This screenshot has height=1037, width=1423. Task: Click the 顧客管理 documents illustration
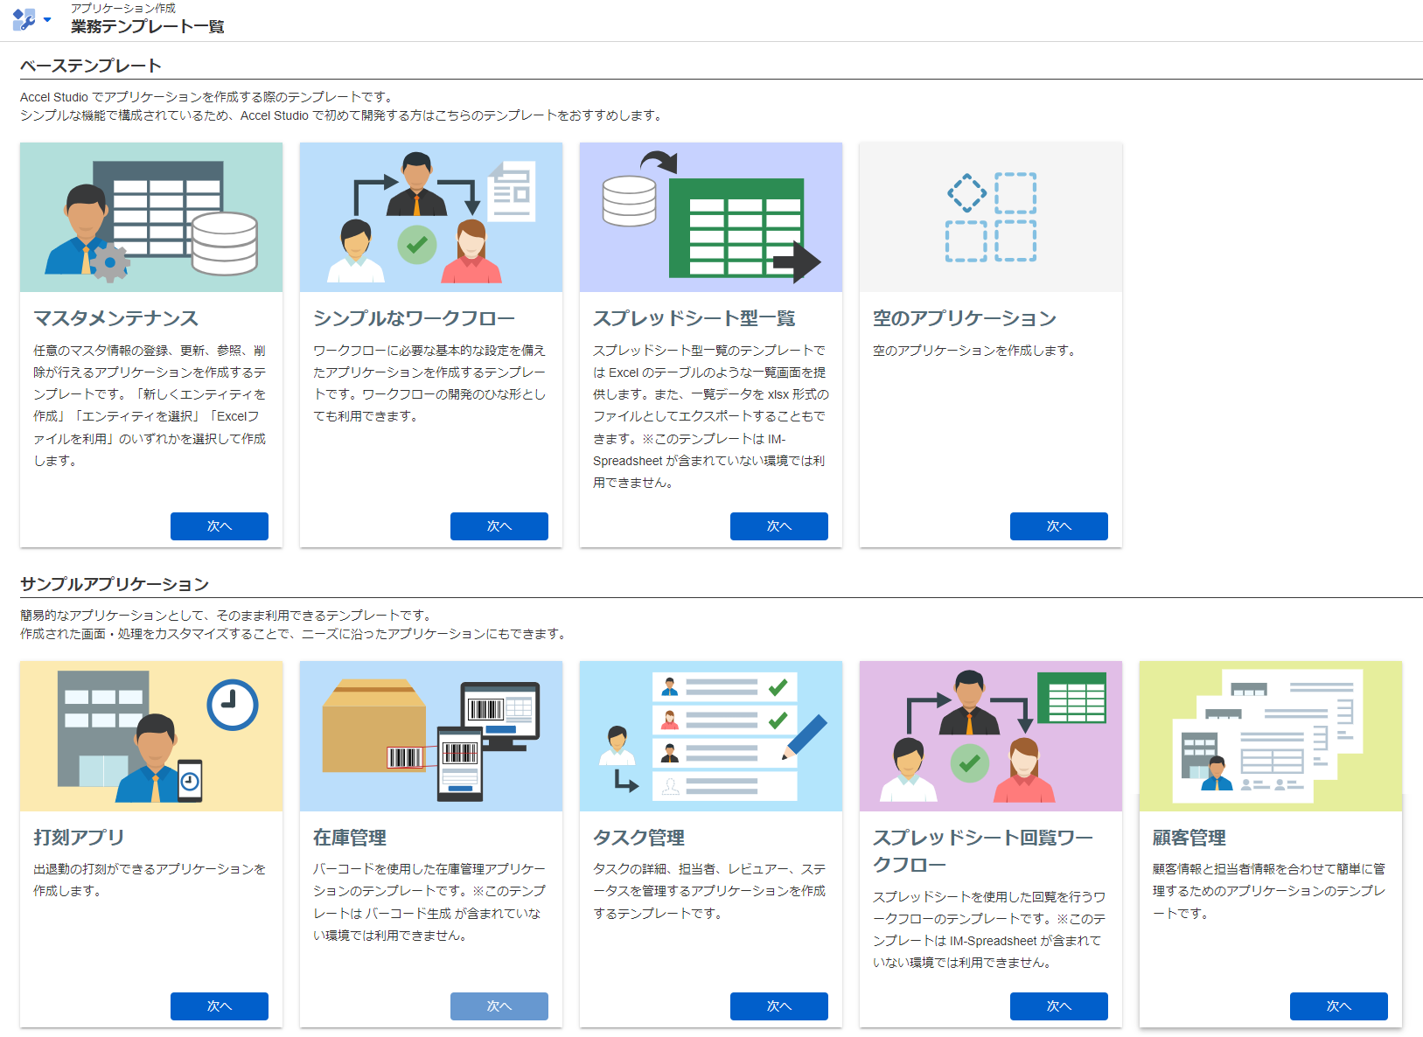point(1271,736)
